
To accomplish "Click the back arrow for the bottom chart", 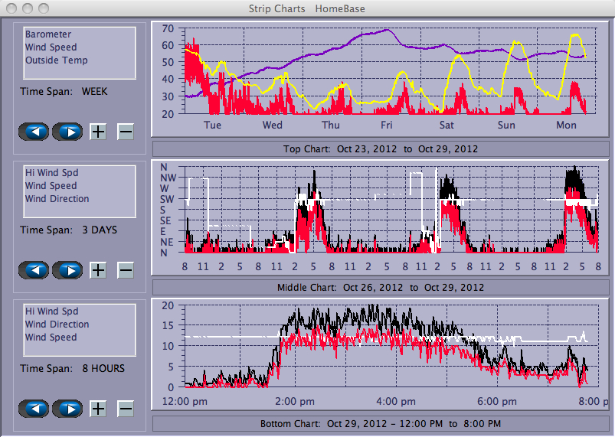I will click(34, 409).
